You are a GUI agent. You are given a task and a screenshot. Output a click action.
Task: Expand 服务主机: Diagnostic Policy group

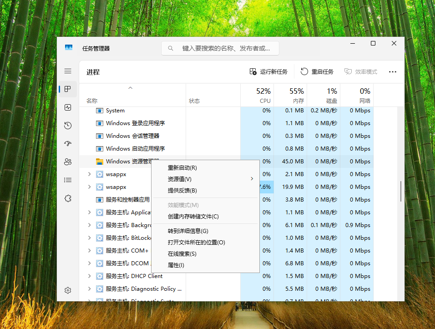point(89,289)
